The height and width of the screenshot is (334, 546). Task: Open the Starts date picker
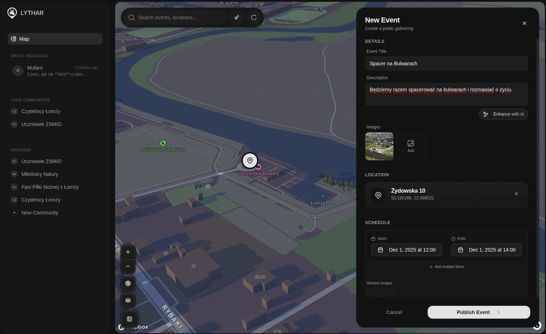407,250
